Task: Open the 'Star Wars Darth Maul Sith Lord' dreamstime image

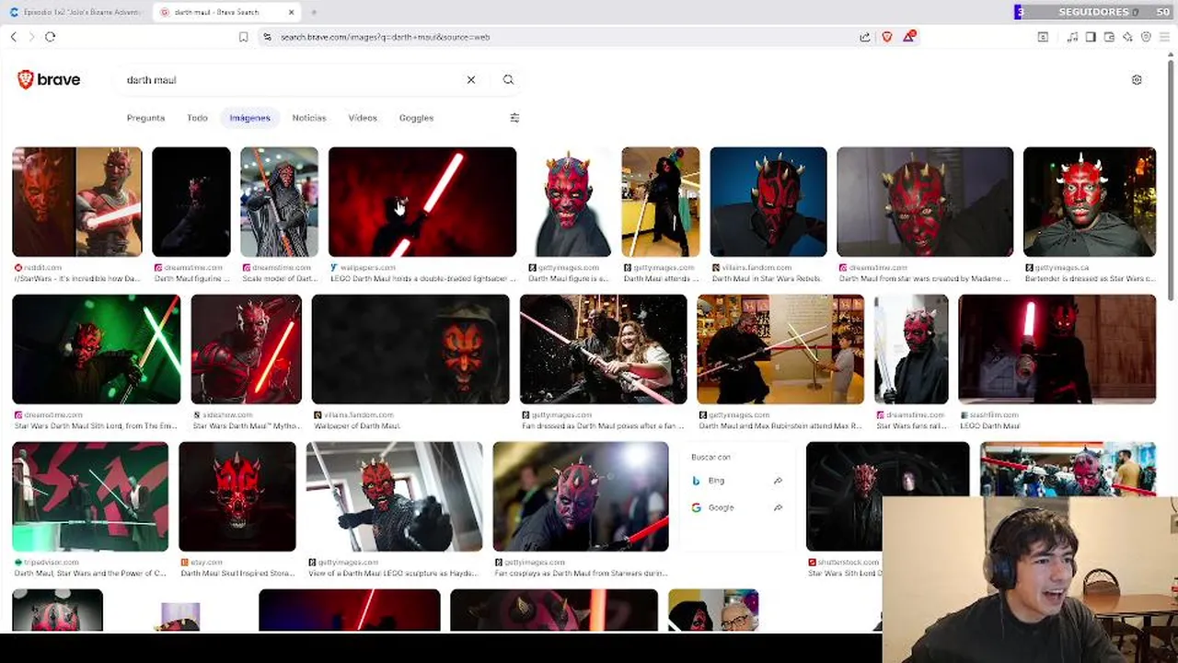Action: (97, 349)
